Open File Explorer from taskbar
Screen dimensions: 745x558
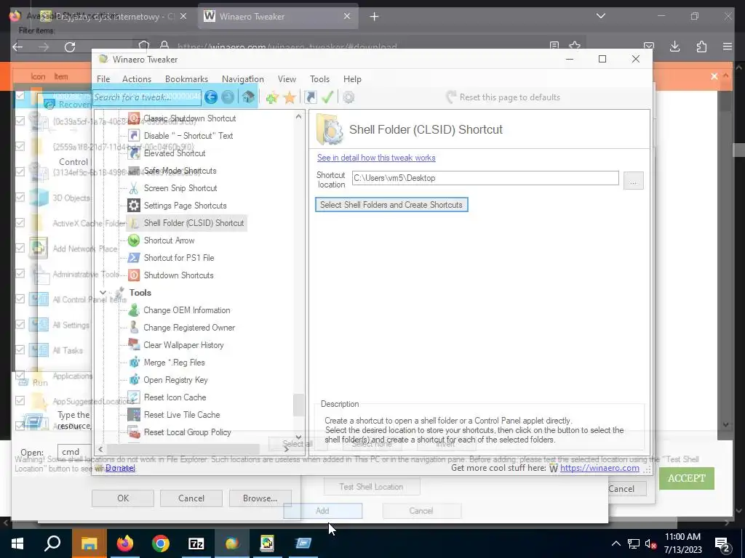tap(89, 543)
